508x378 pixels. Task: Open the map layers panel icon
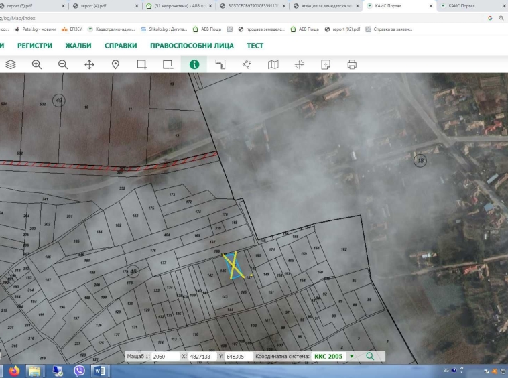(11, 64)
